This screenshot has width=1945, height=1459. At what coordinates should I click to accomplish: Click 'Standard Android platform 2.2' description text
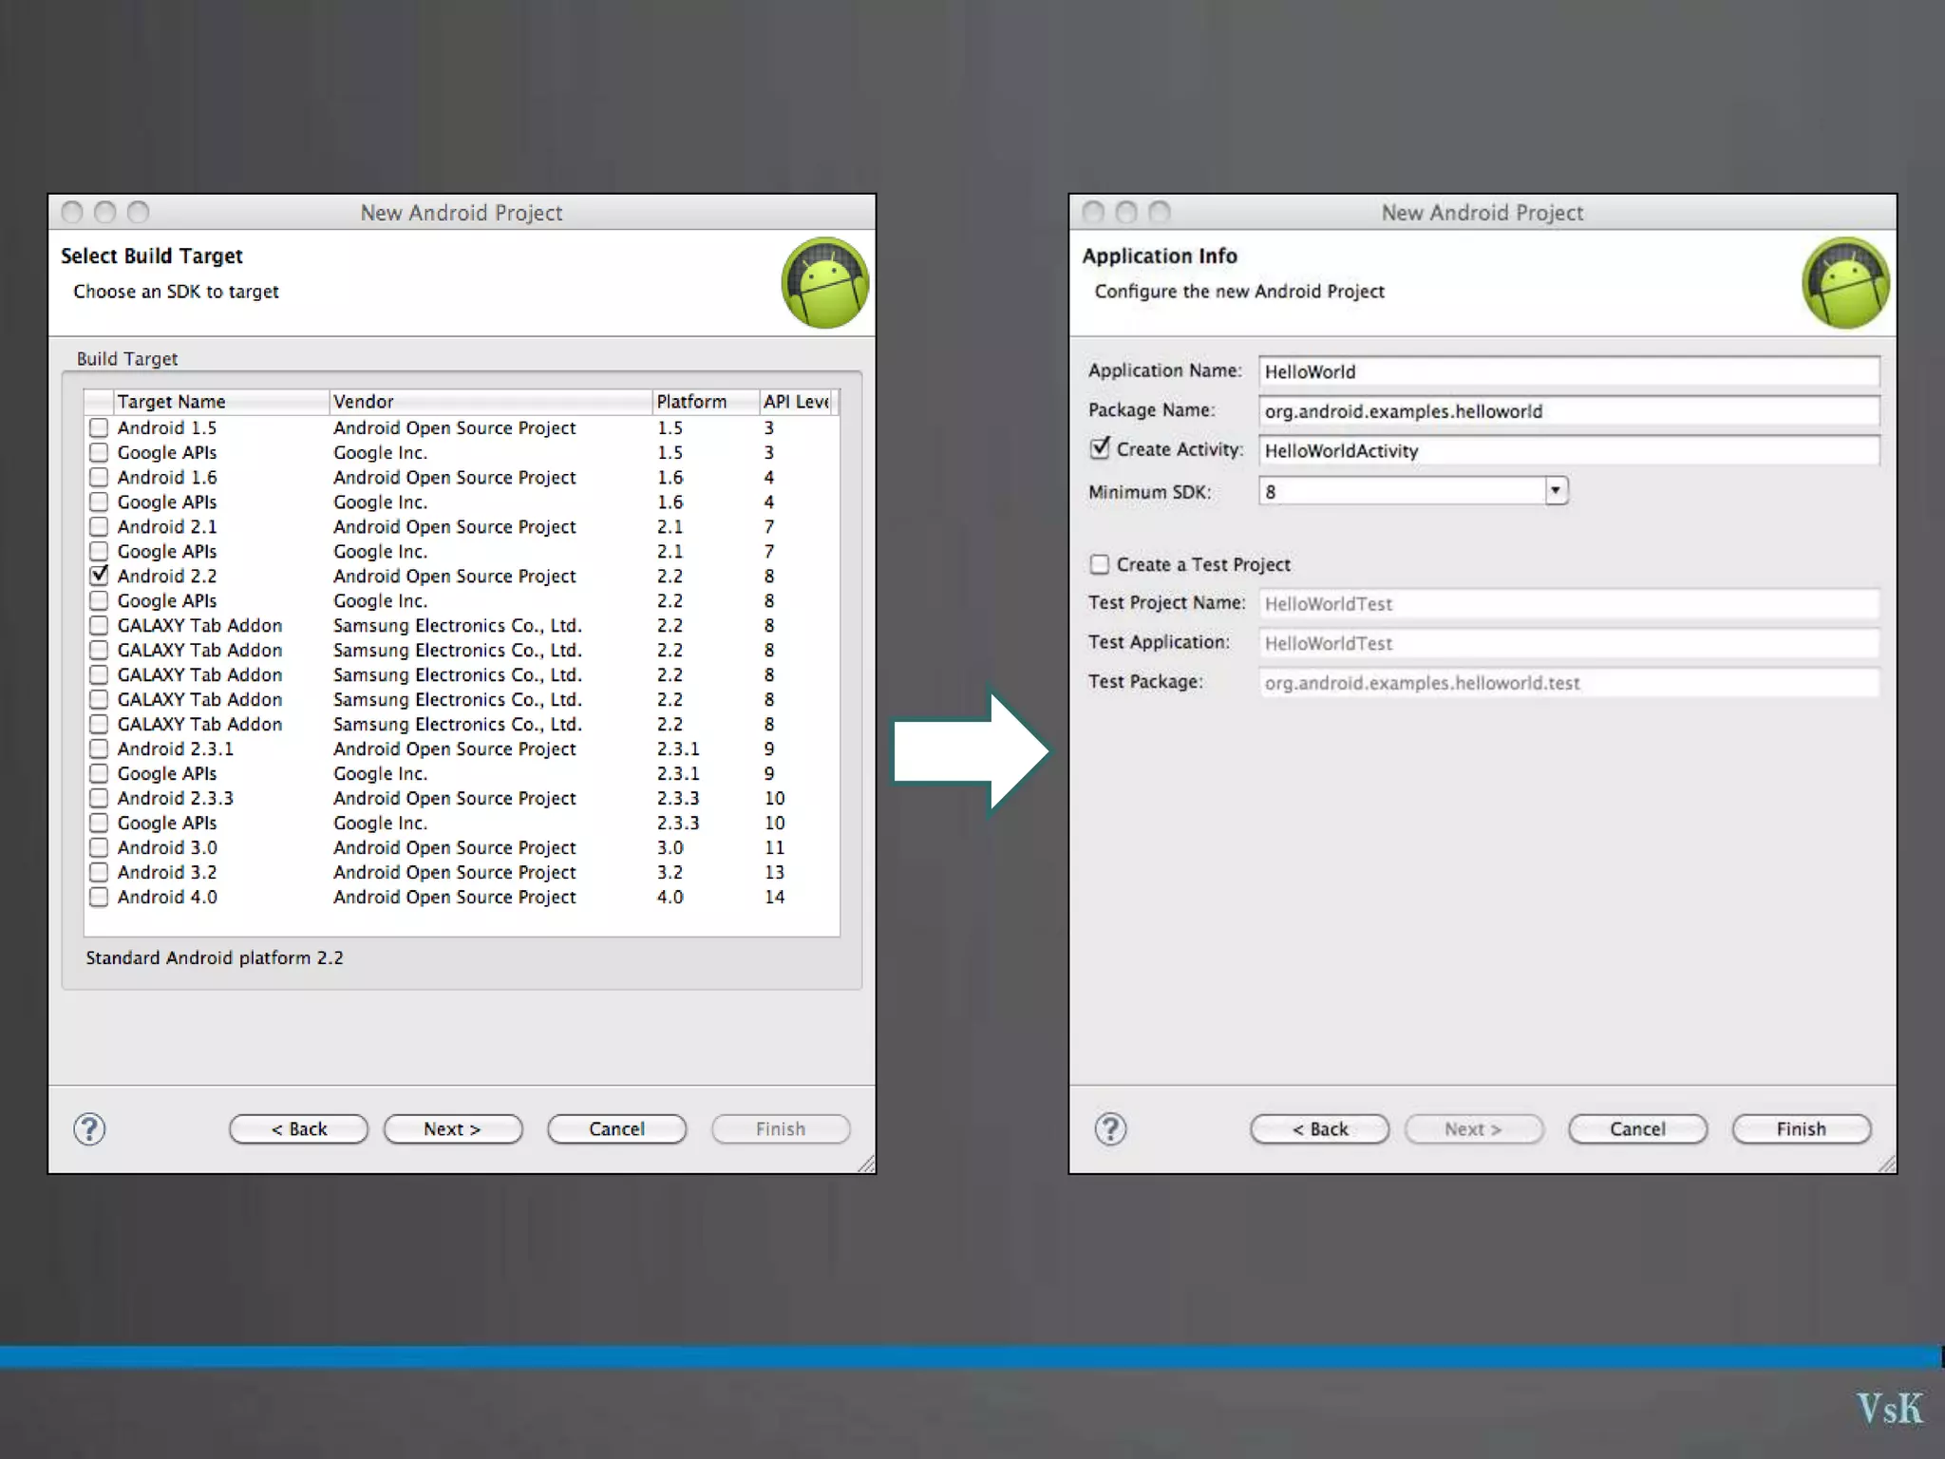pyautogui.click(x=215, y=957)
